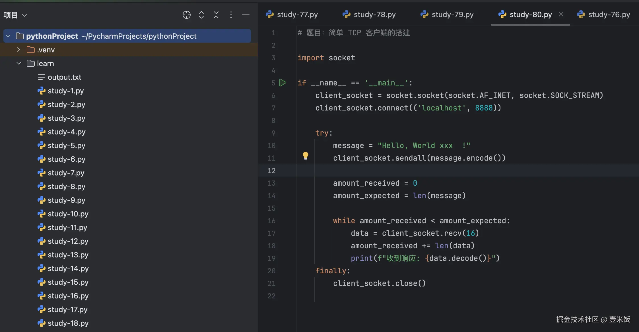Open study-10.py from the project tree
639x332 pixels.
(68, 214)
